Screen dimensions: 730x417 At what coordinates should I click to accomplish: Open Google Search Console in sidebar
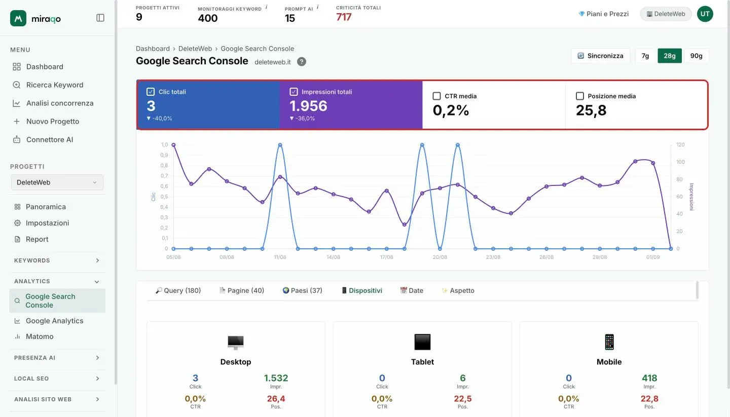point(57,300)
